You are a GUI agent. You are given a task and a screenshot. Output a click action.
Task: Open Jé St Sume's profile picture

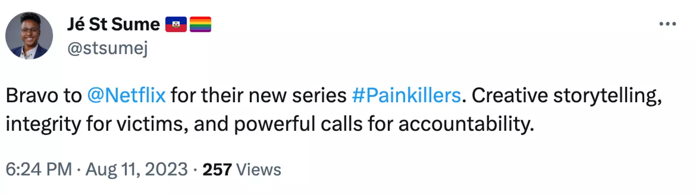point(29,36)
